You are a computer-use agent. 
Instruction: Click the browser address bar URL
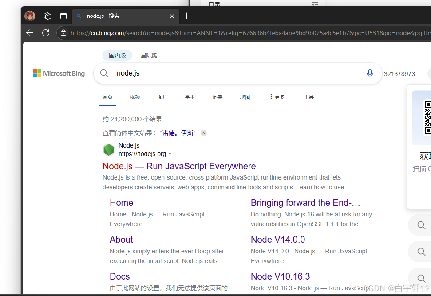[x=250, y=33]
